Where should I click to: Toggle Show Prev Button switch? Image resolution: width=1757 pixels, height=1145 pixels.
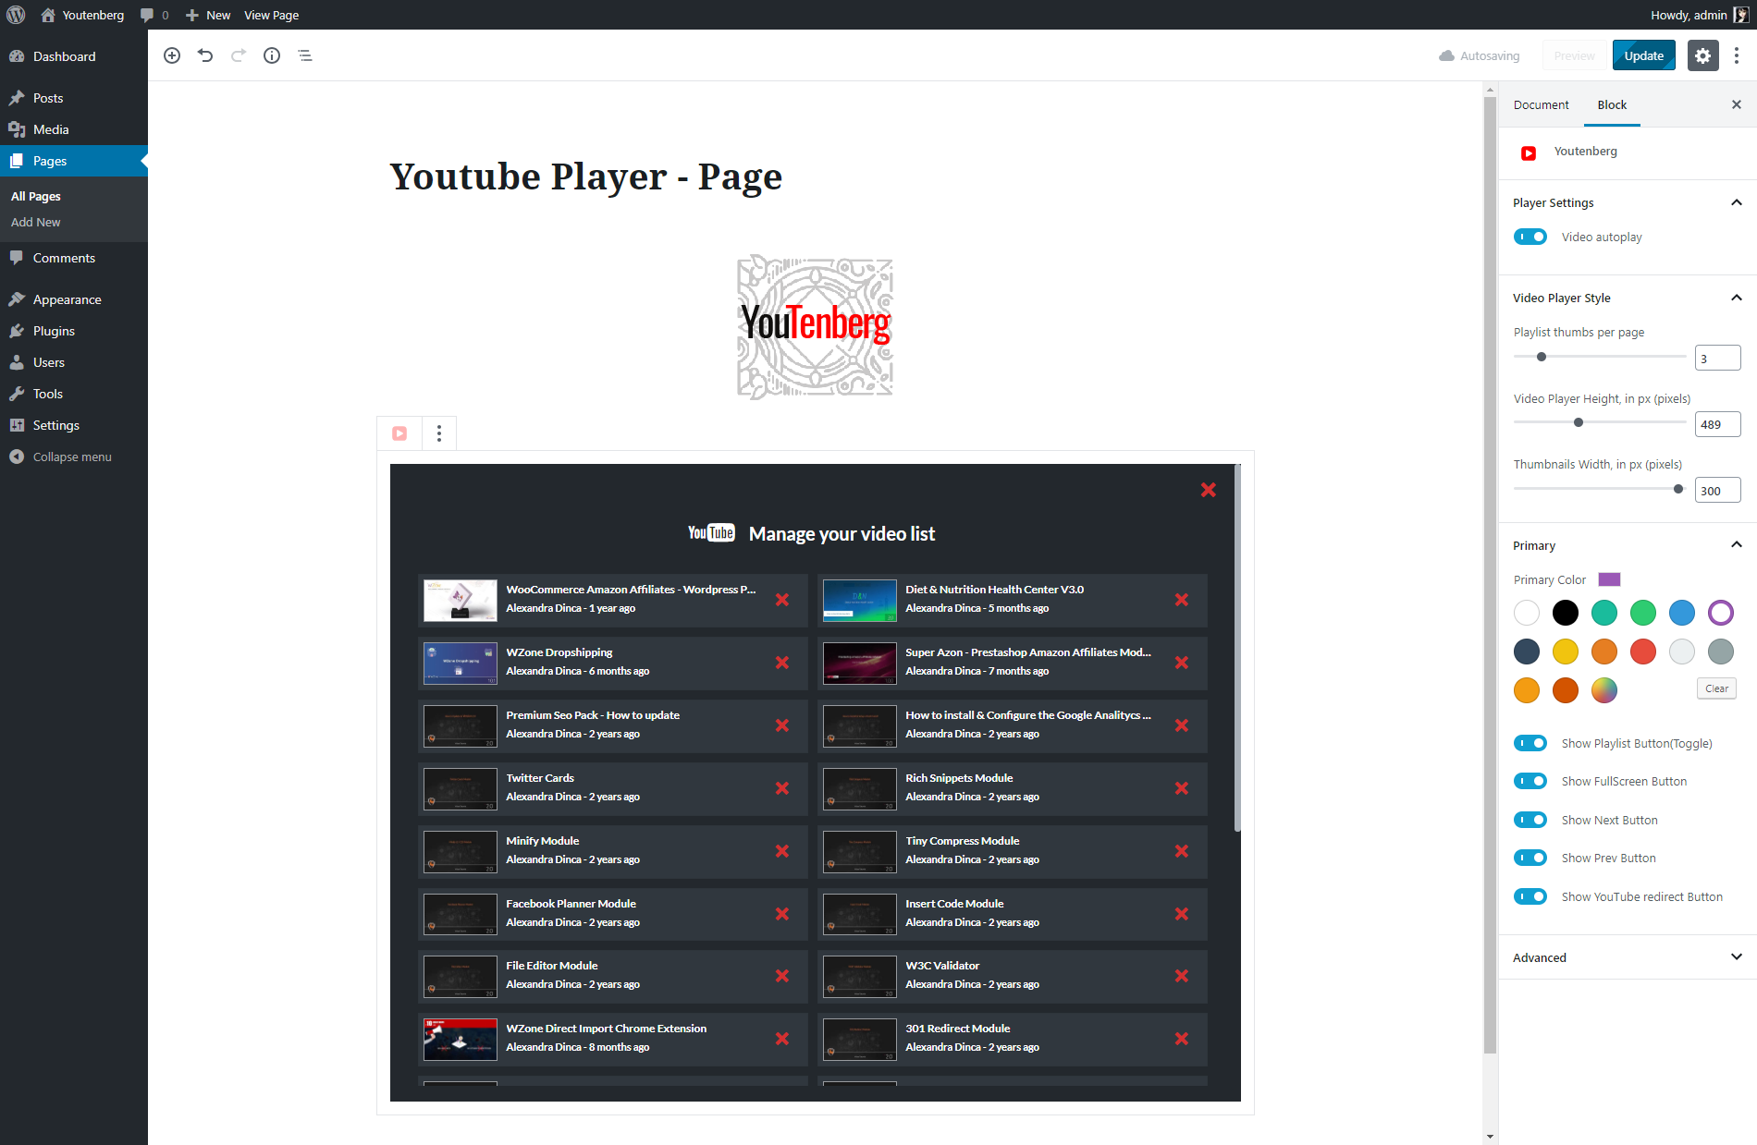click(x=1530, y=858)
